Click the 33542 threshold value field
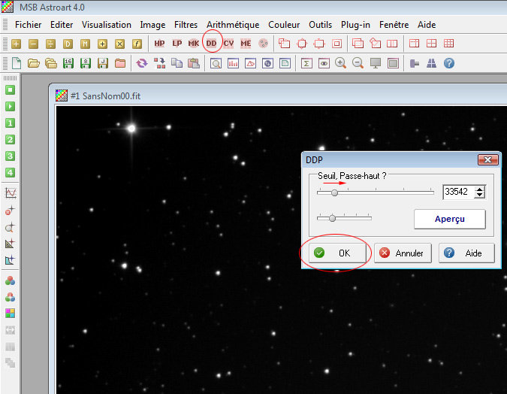 [x=458, y=192]
